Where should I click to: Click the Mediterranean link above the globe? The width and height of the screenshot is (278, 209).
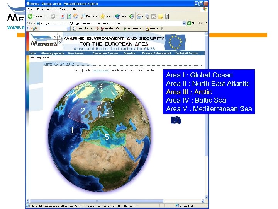tap(101, 70)
